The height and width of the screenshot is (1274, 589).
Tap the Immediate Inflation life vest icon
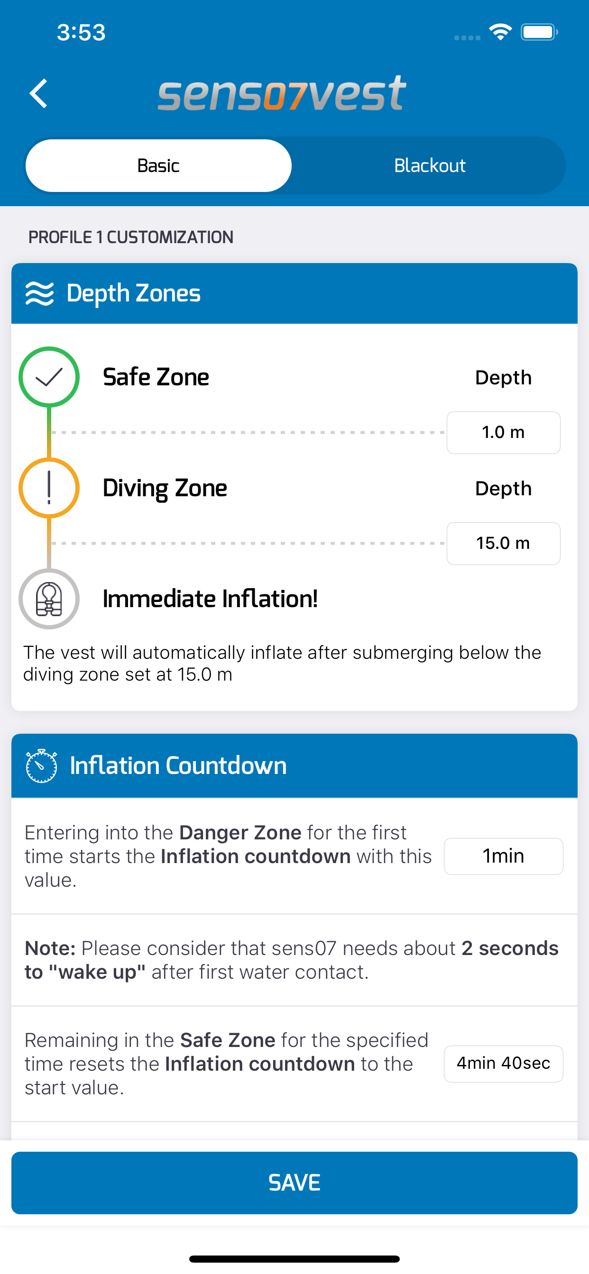[49, 599]
